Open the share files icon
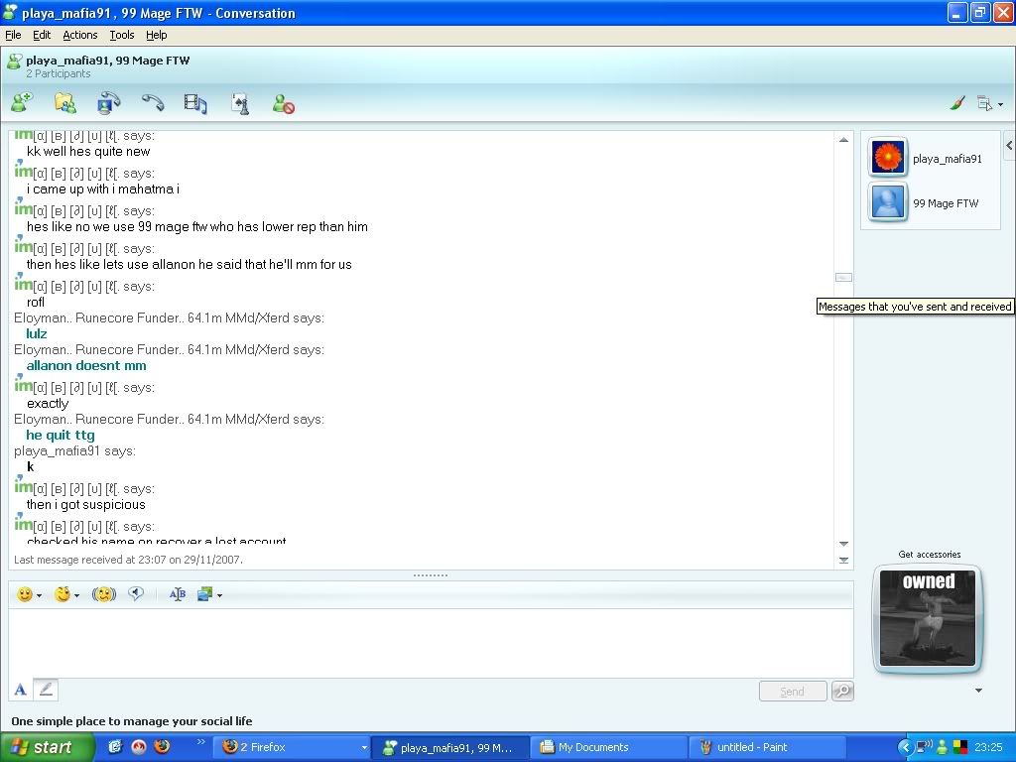This screenshot has height=762, width=1016. (x=64, y=102)
